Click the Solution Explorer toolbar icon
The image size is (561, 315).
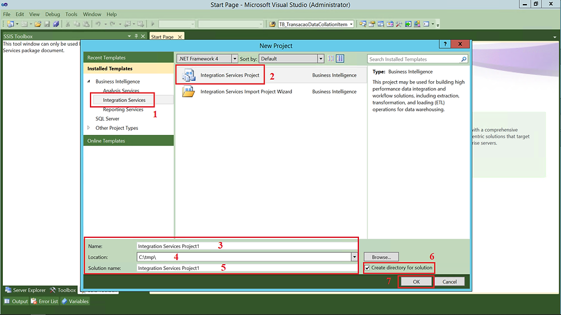point(363,24)
